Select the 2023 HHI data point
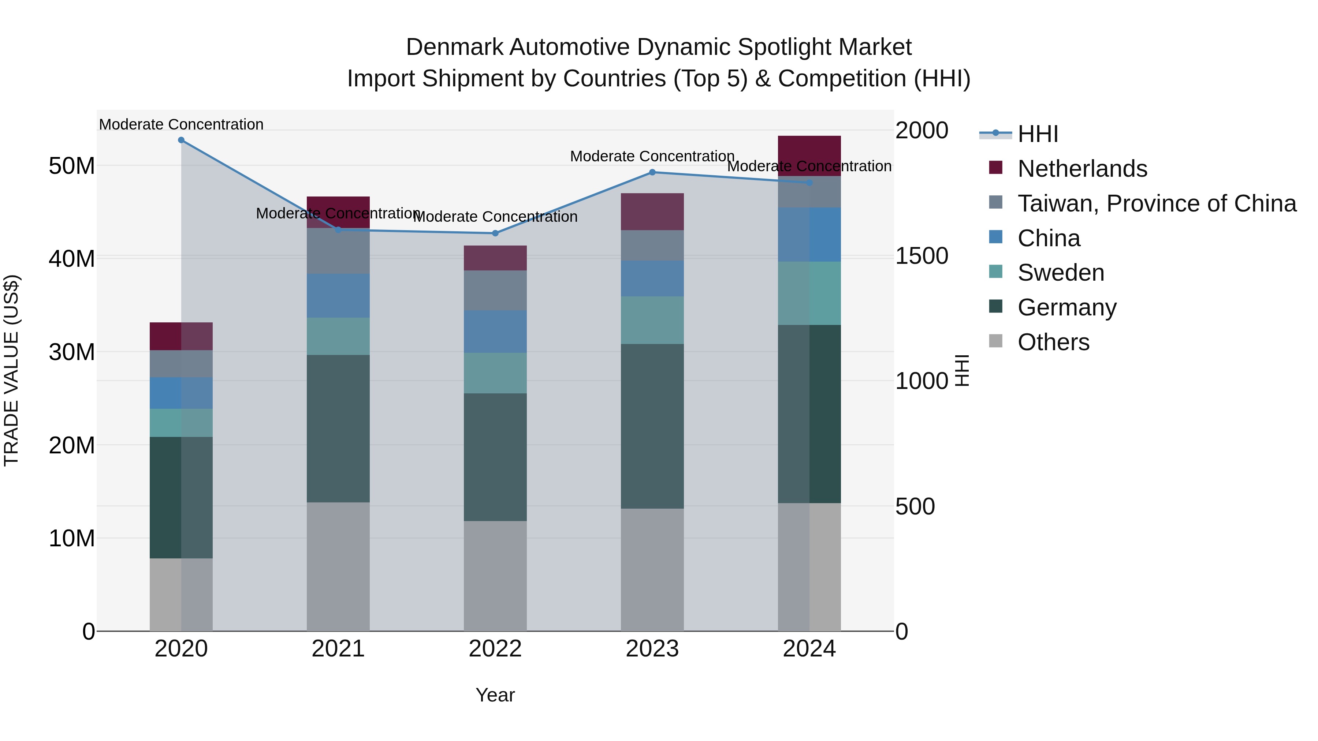Screen dimensions: 1318x741 click(652, 172)
